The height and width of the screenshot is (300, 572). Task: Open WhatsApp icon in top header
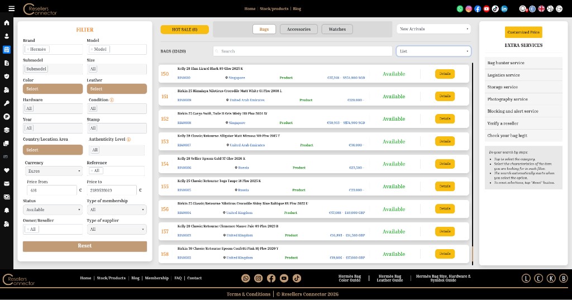coord(460,9)
